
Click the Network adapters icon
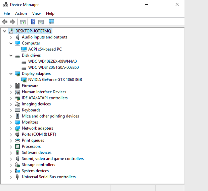pyautogui.click(x=17, y=128)
